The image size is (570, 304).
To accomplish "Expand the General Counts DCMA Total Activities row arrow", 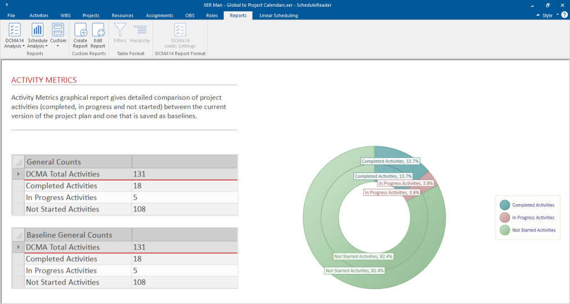I will click(x=18, y=174).
